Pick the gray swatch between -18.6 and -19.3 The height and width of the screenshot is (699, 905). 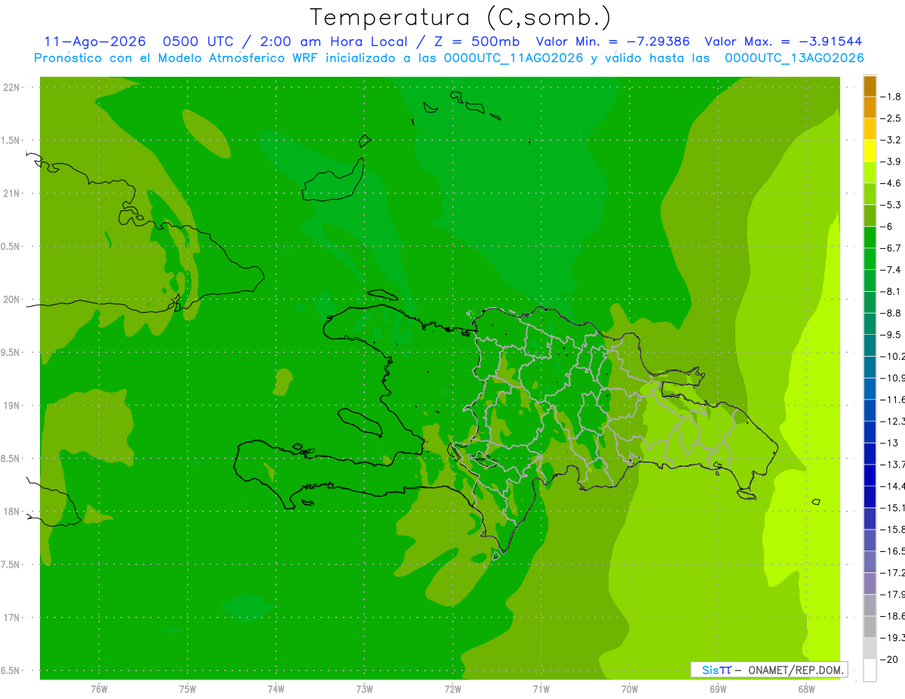point(870,627)
